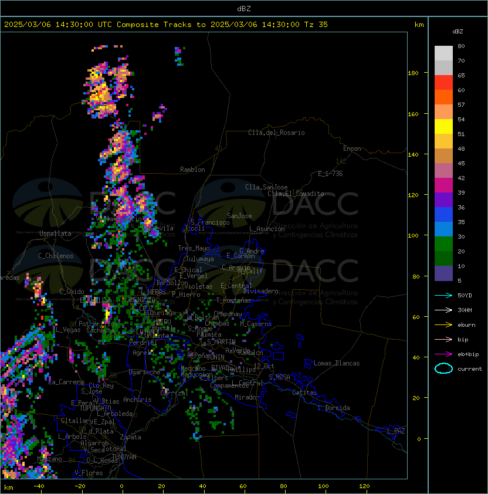Image resolution: width=488 pixels, height=494 pixels.
Task: Click the purple 36-39 dBZ swatch
Action: click(x=443, y=199)
